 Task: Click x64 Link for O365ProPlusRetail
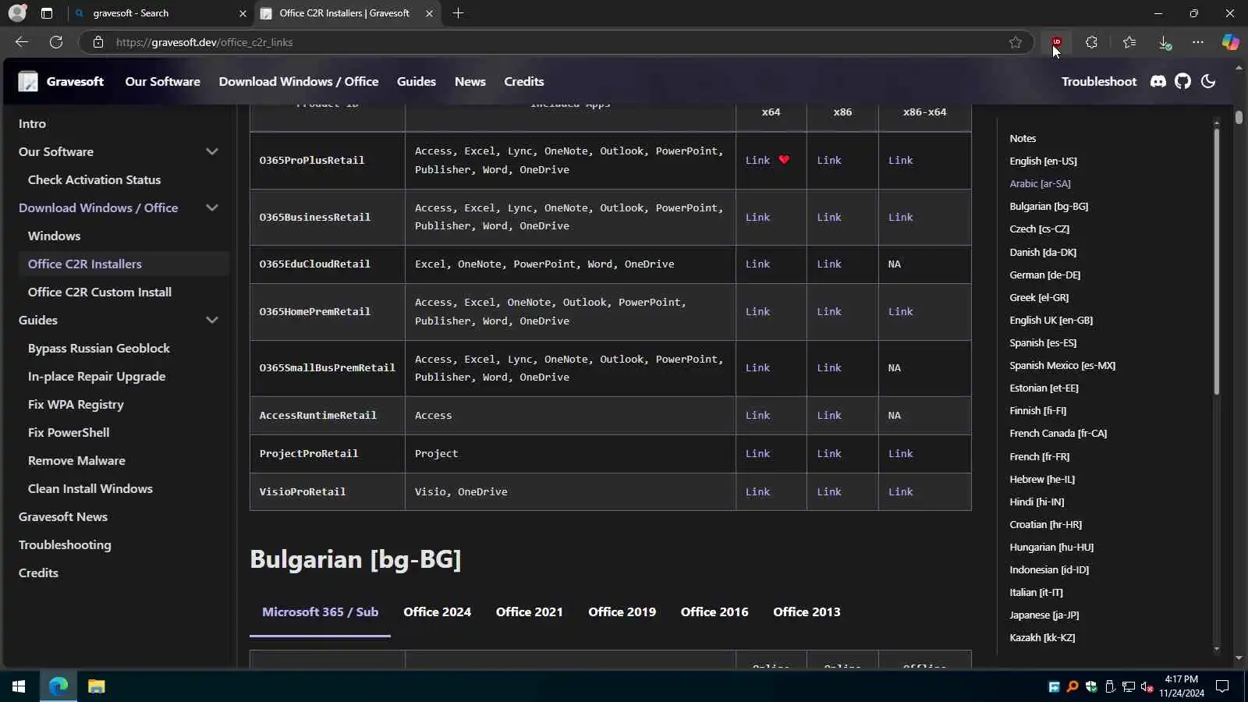pyautogui.click(x=757, y=160)
